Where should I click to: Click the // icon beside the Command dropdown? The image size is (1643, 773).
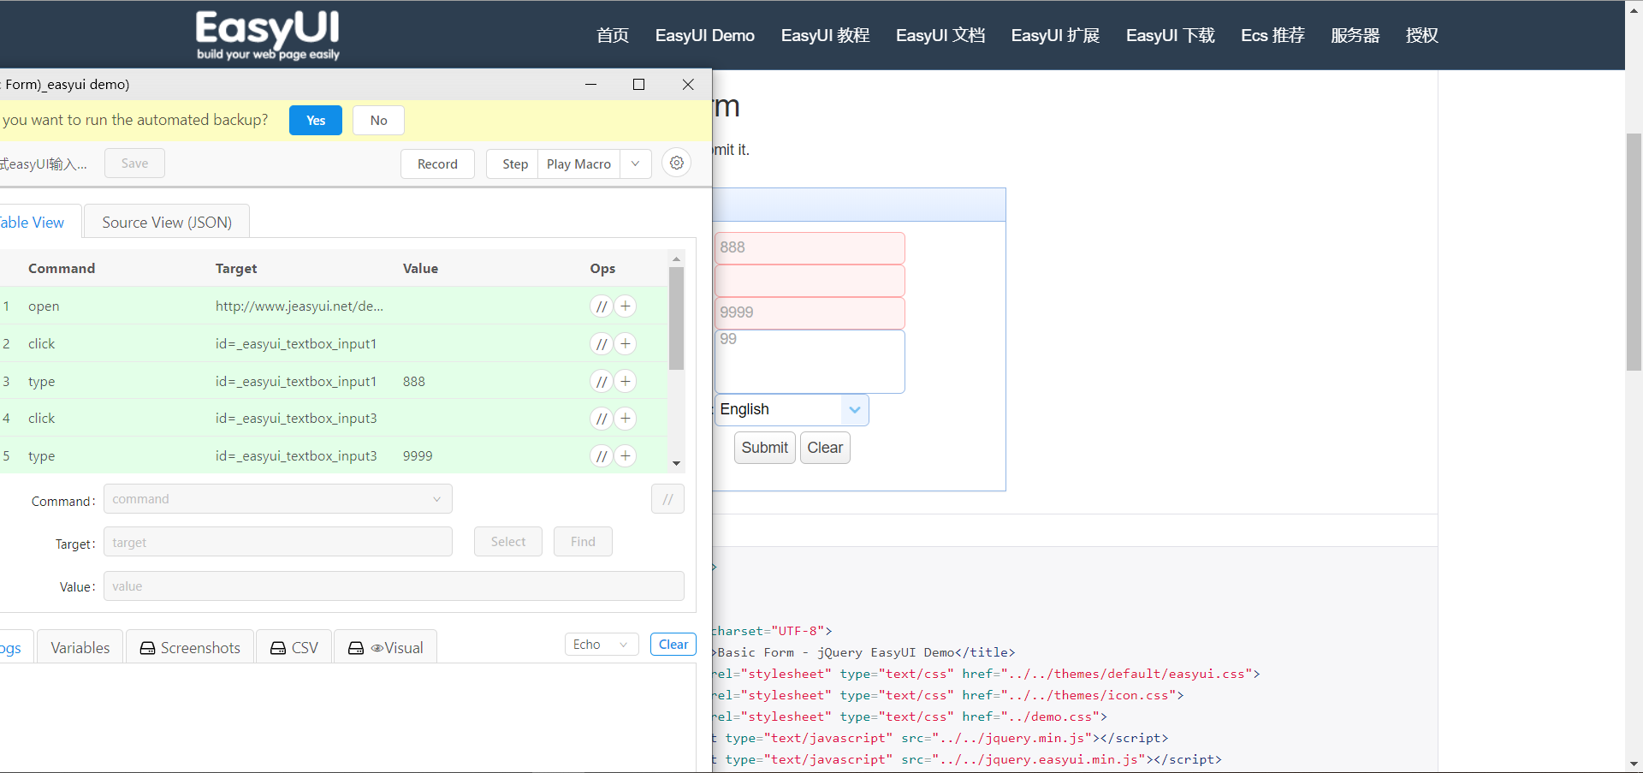(667, 499)
